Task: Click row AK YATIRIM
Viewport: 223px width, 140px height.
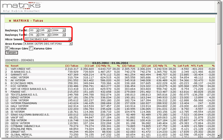Action: pyautogui.click(x=110, y=80)
